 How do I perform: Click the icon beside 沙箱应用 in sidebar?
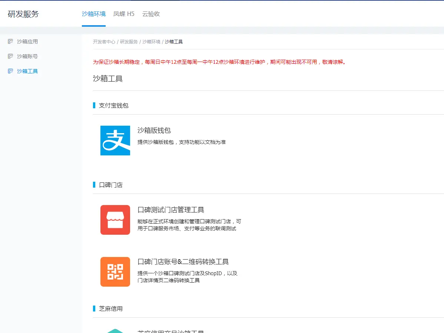[10, 42]
